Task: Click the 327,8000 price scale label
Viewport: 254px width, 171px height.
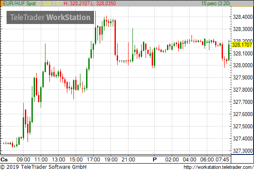Action: (x=243, y=90)
